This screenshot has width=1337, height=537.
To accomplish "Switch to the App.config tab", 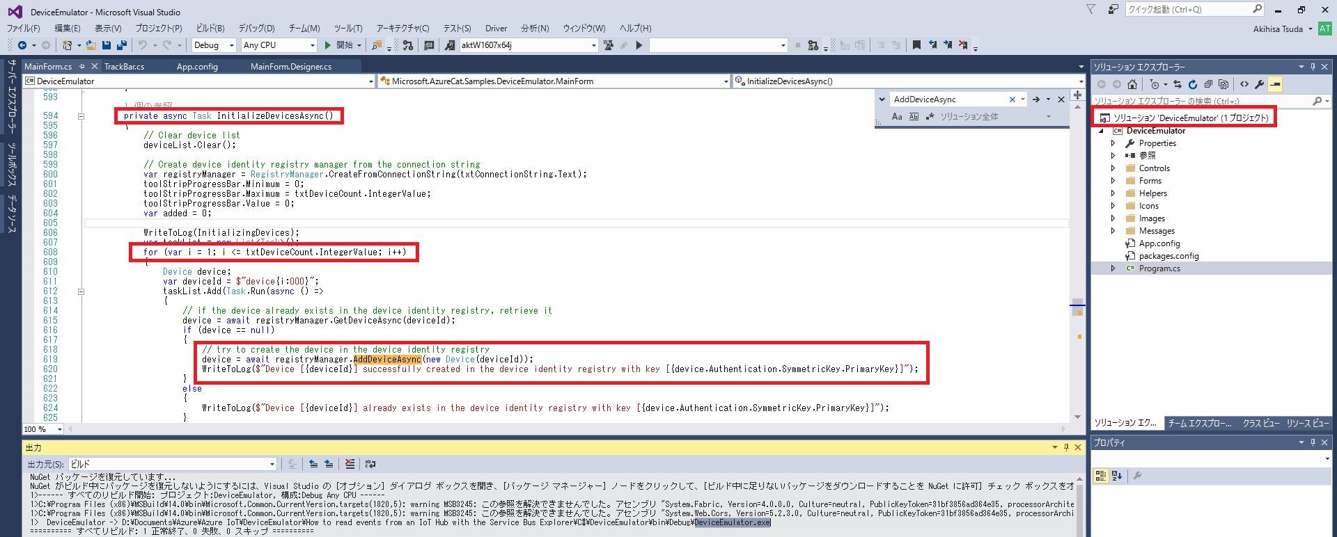I will click(x=197, y=67).
